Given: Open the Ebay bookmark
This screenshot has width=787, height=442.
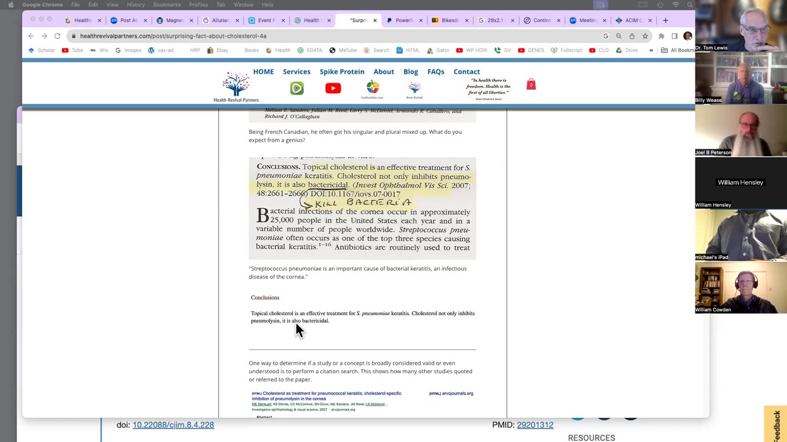Looking at the screenshot, I should coord(218,50).
